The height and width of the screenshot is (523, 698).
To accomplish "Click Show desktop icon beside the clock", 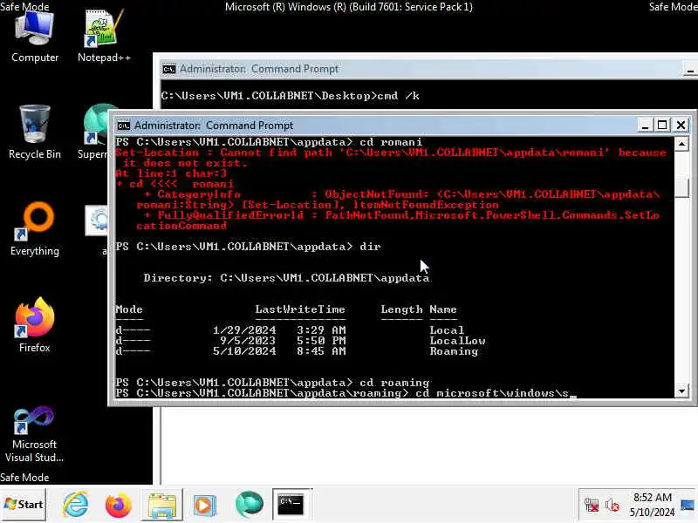I will coord(688,505).
